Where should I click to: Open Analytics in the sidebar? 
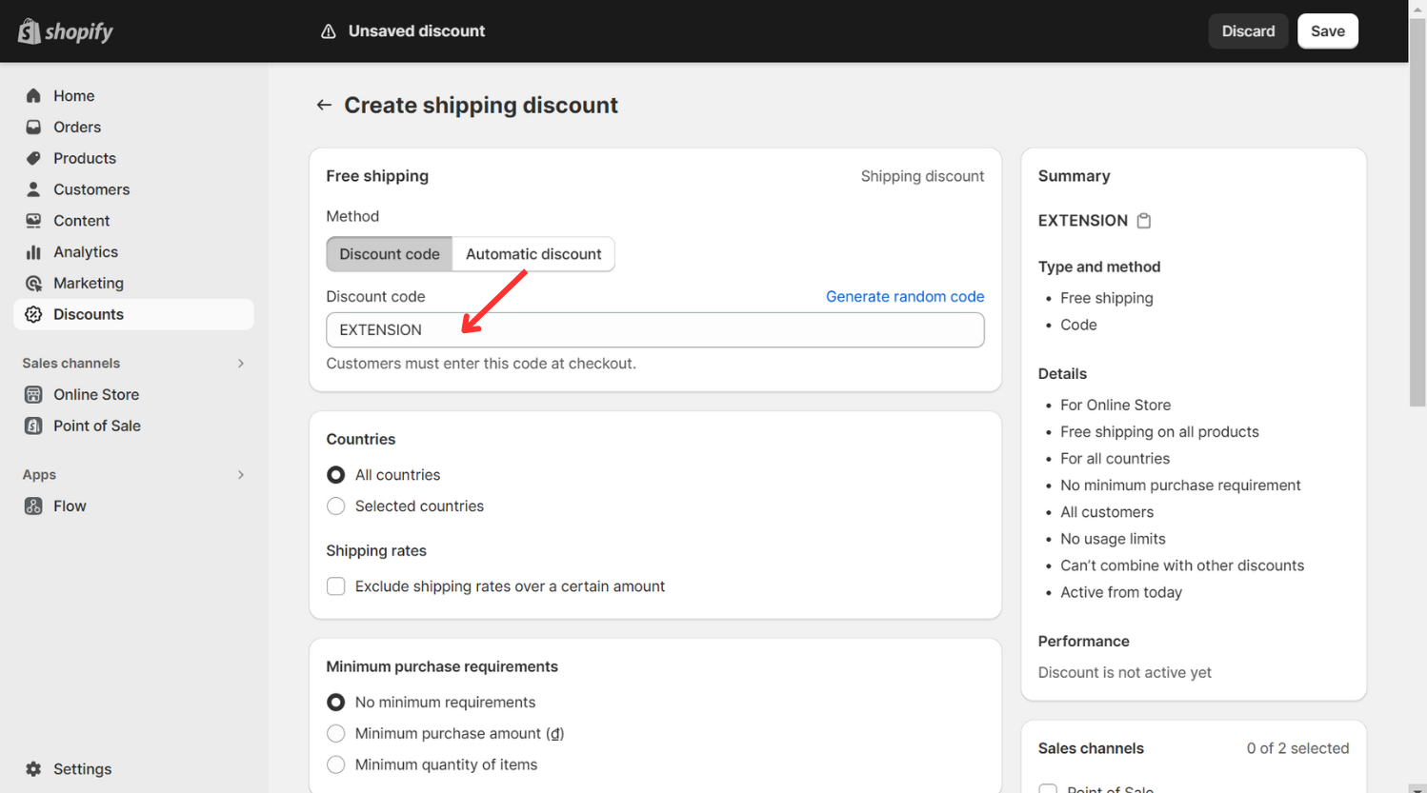[x=133, y=252]
